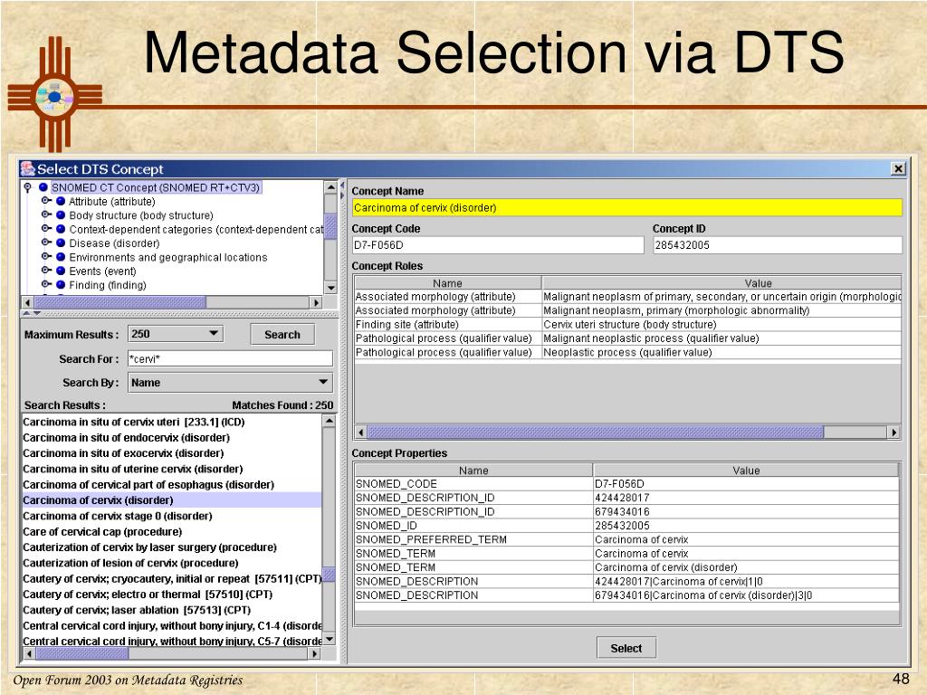This screenshot has height=695, width=927.
Task: Click the concept tree scroll down arrow
Action: 331,288
